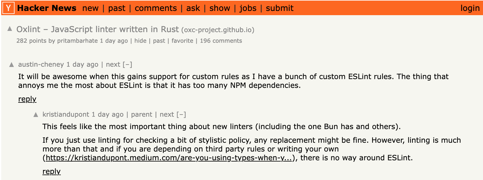Image resolution: width=483 pixels, height=180 pixels.
Task: Open the kristiandupont.medium.com article link
Action: click(168, 158)
